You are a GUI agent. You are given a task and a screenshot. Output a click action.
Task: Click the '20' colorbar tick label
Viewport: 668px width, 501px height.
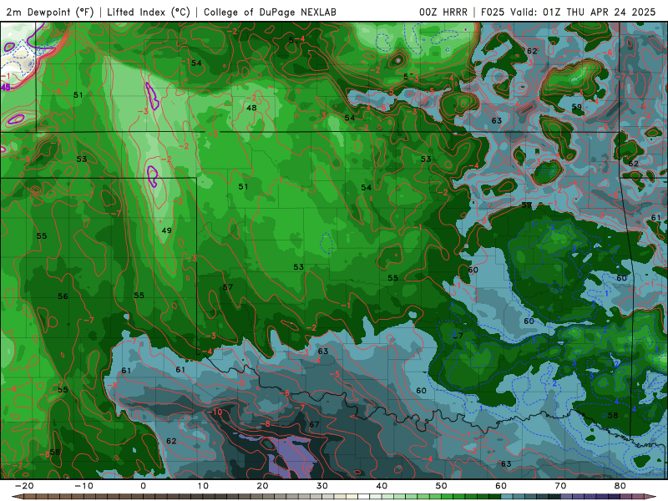tap(262, 486)
